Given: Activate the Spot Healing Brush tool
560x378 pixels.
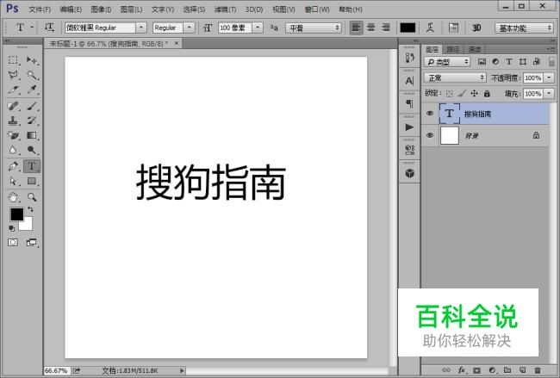Looking at the screenshot, I should [13, 106].
